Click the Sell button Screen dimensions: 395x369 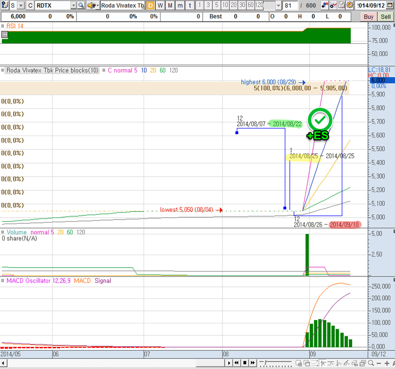385,16
